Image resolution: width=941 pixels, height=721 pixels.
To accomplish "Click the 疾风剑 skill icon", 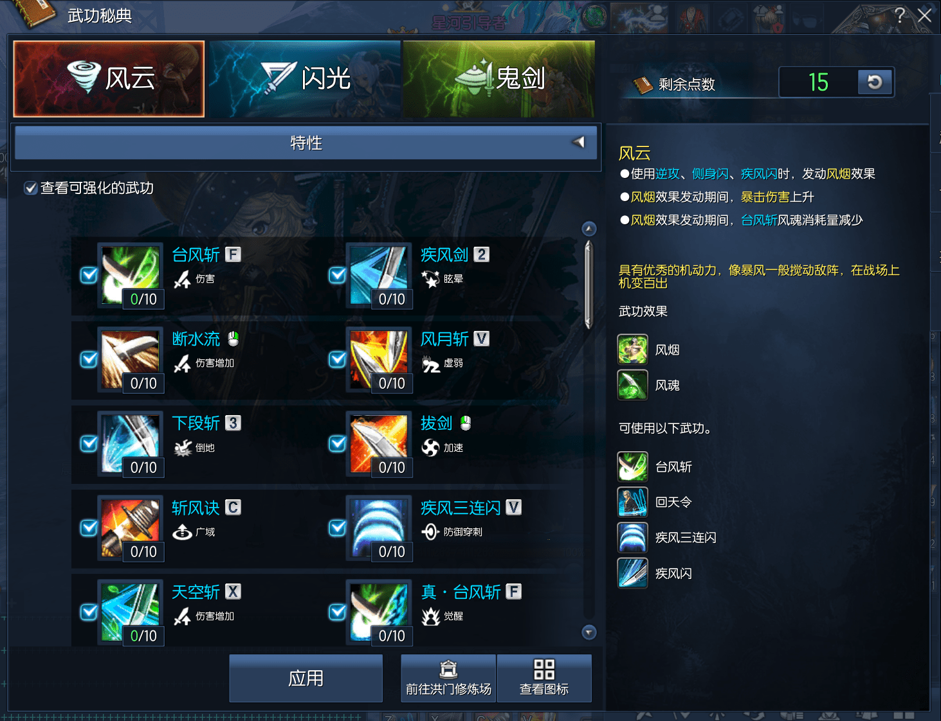I will [379, 276].
